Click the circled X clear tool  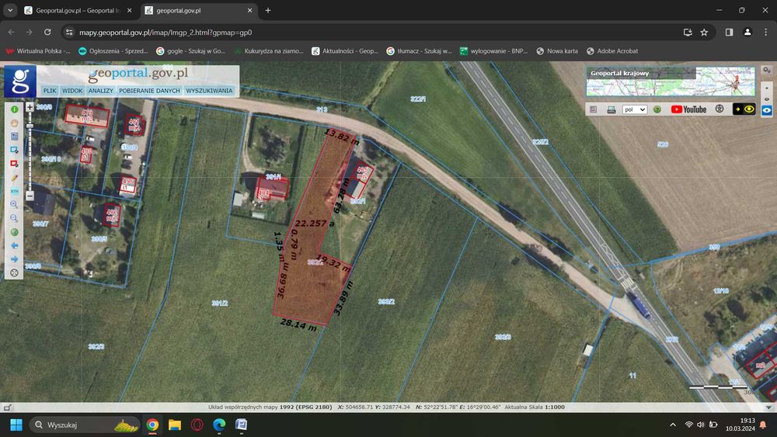(14, 272)
